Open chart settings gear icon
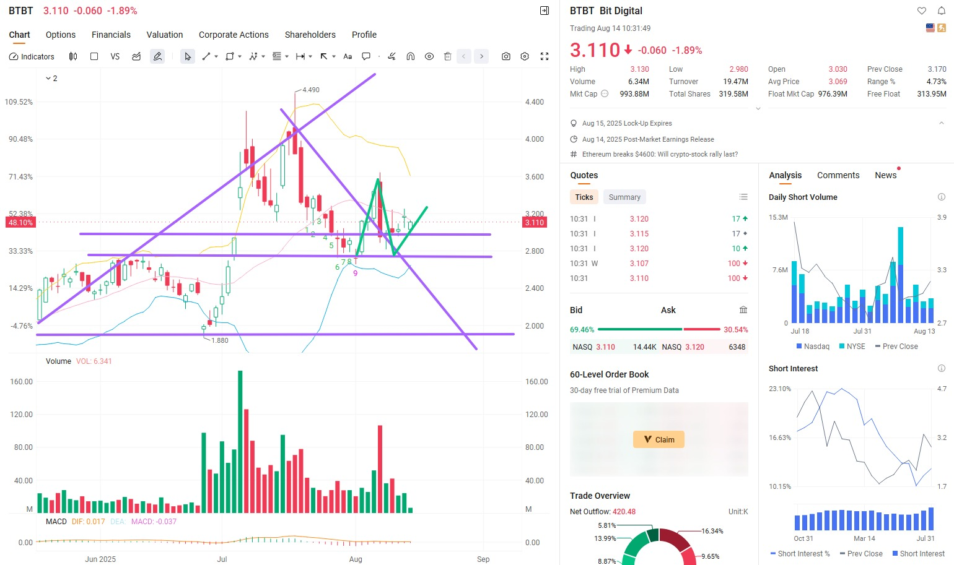This screenshot has height=565, width=954. tap(525, 56)
